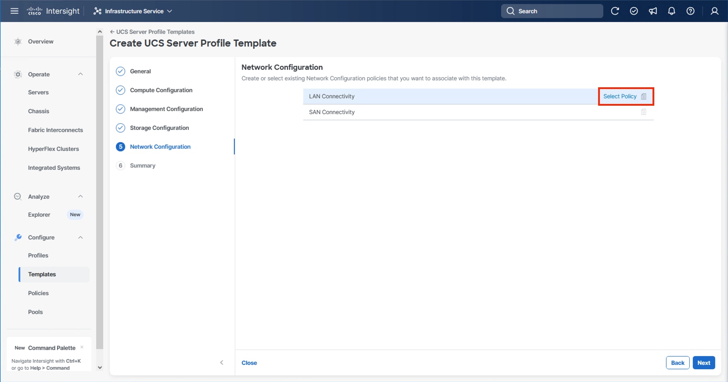Open Pools under Configure
This screenshot has width=728, height=382.
[36, 312]
